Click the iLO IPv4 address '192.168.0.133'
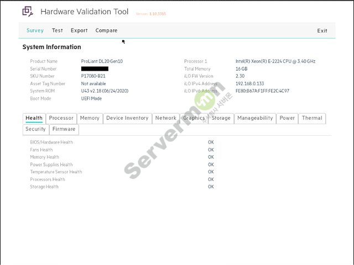354x265 pixels. point(249,83)
